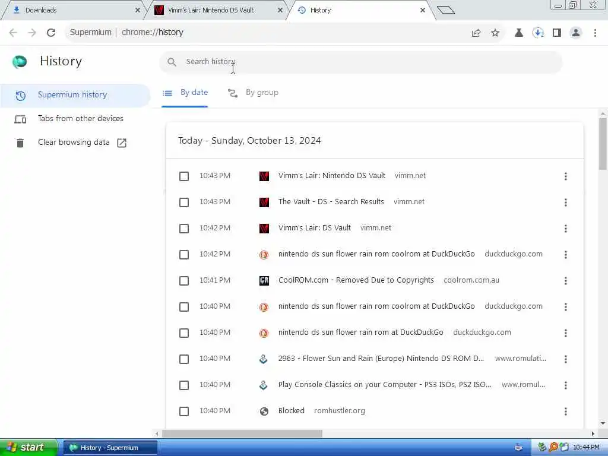This screenshot has width=608, height=456.
Task: Open the downloads toolbar icon
Action: 538,33
